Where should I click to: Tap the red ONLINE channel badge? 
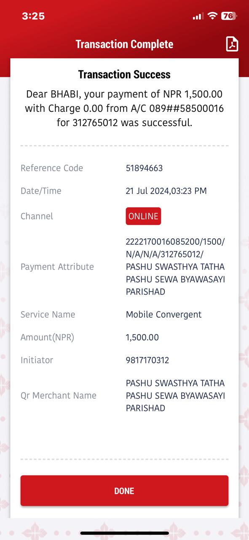(x=143, y=216)
